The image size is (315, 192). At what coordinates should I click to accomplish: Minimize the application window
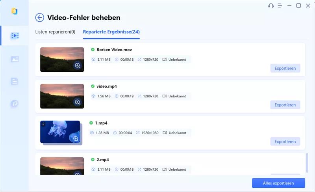coord(289,6)
